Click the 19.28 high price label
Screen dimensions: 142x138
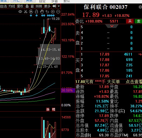pos(56,19)
